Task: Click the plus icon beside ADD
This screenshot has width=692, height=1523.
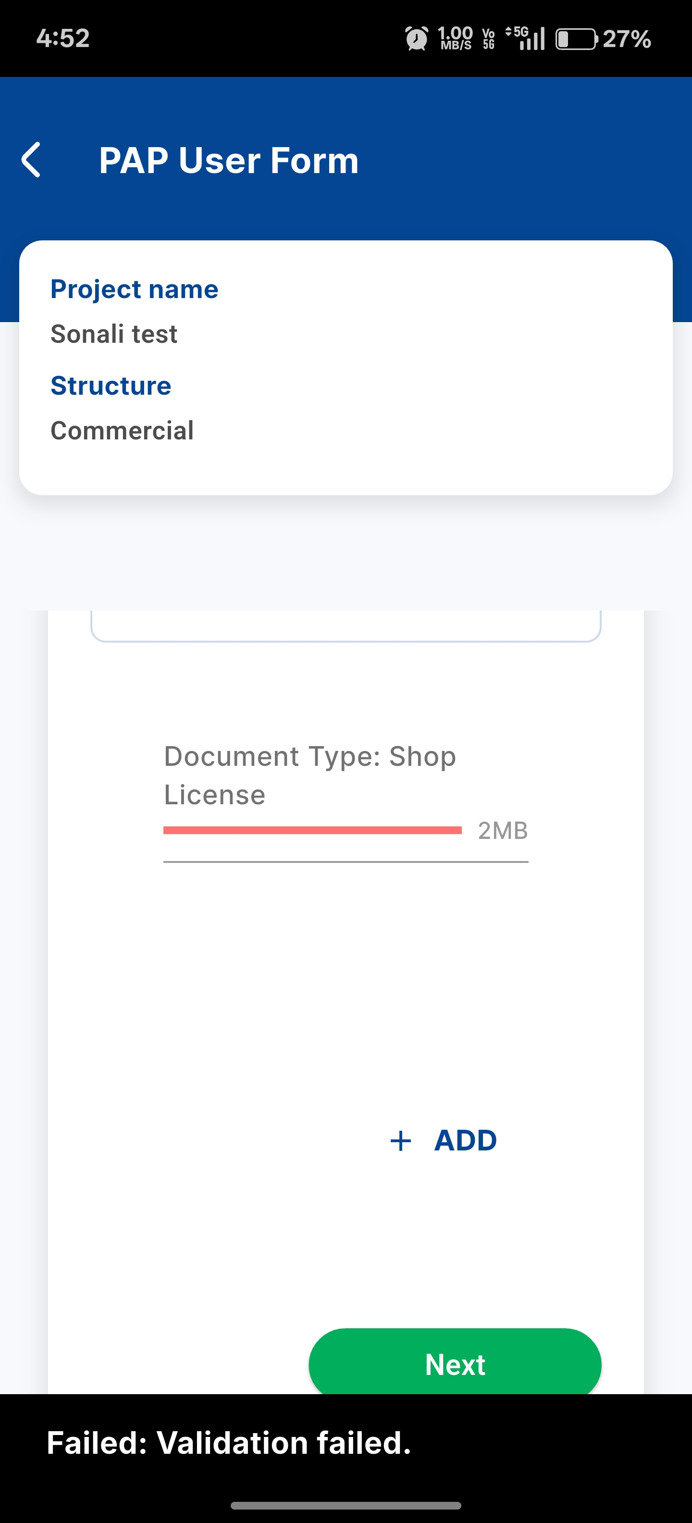Action: (401, 1140)
